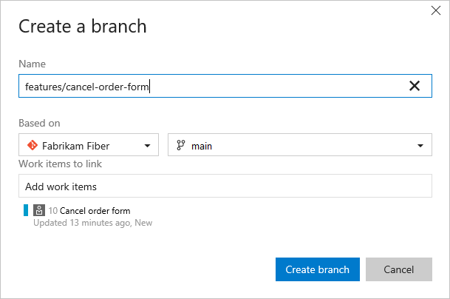This screenshot has height=299, width=450.
Task: Click the Updated 13 minutes ago text
Action: [92, 222]
